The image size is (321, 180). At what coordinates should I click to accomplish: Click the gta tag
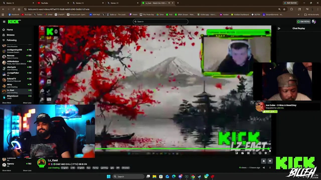click(112, 168)
